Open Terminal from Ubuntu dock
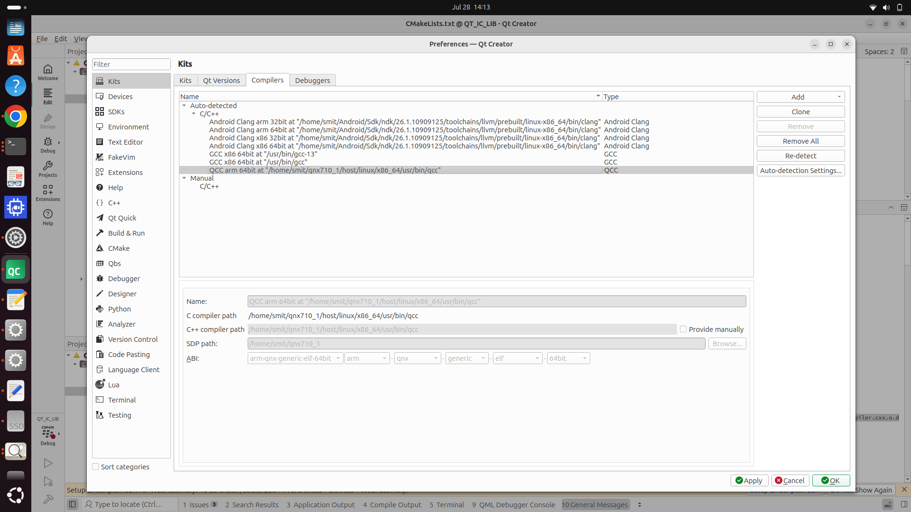 (16, 146)
